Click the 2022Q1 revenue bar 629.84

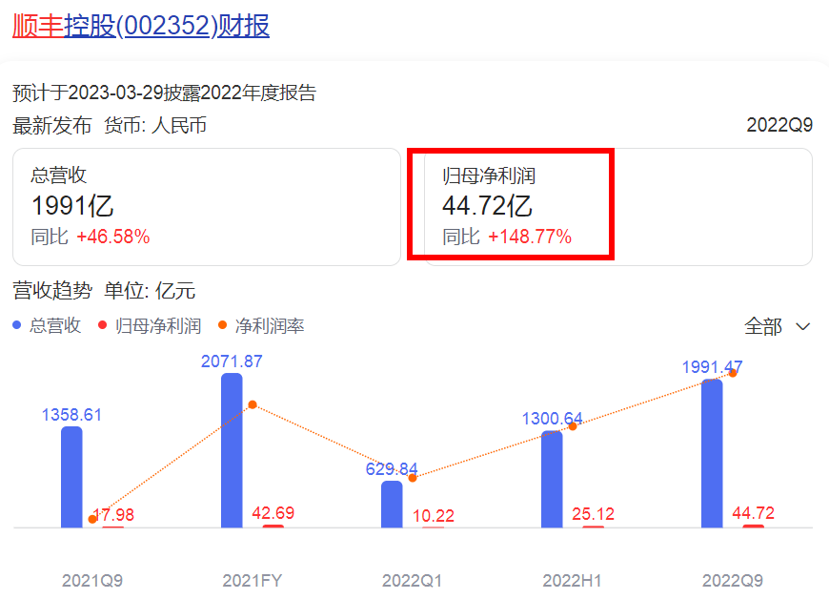click(392, 504)
